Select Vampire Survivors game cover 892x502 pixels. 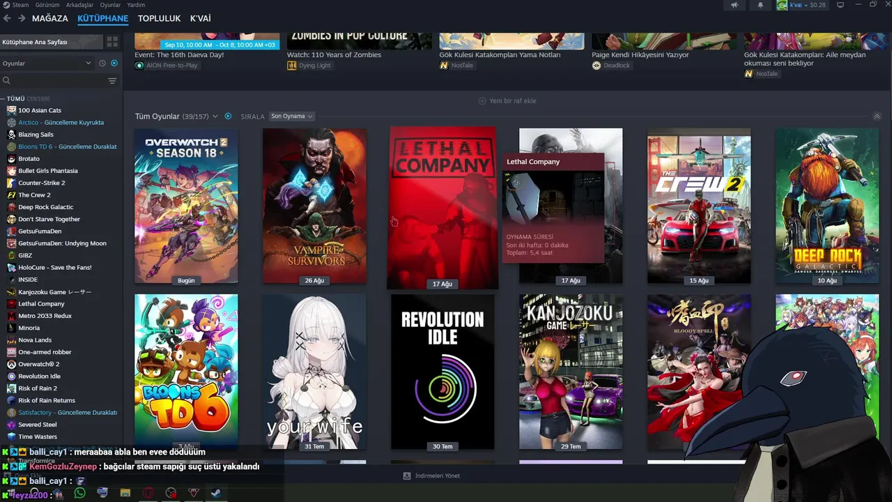(x=314, y=206)
